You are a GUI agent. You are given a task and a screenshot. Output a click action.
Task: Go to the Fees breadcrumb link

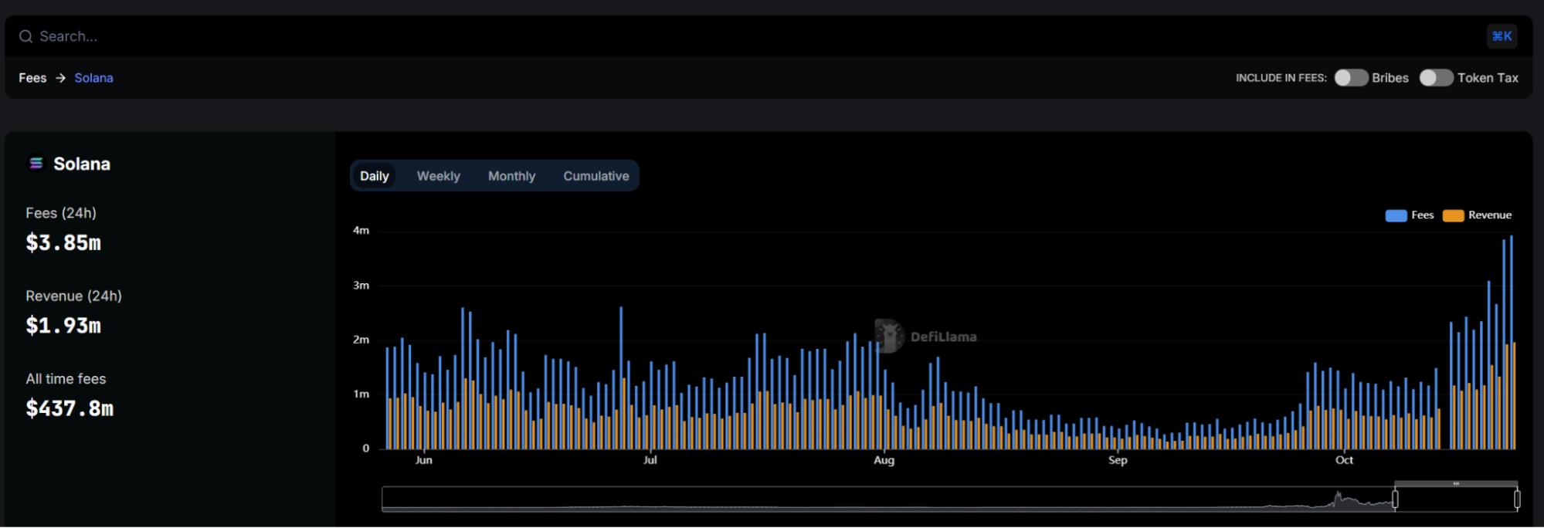pyautogui.click(x=32, y=78)
